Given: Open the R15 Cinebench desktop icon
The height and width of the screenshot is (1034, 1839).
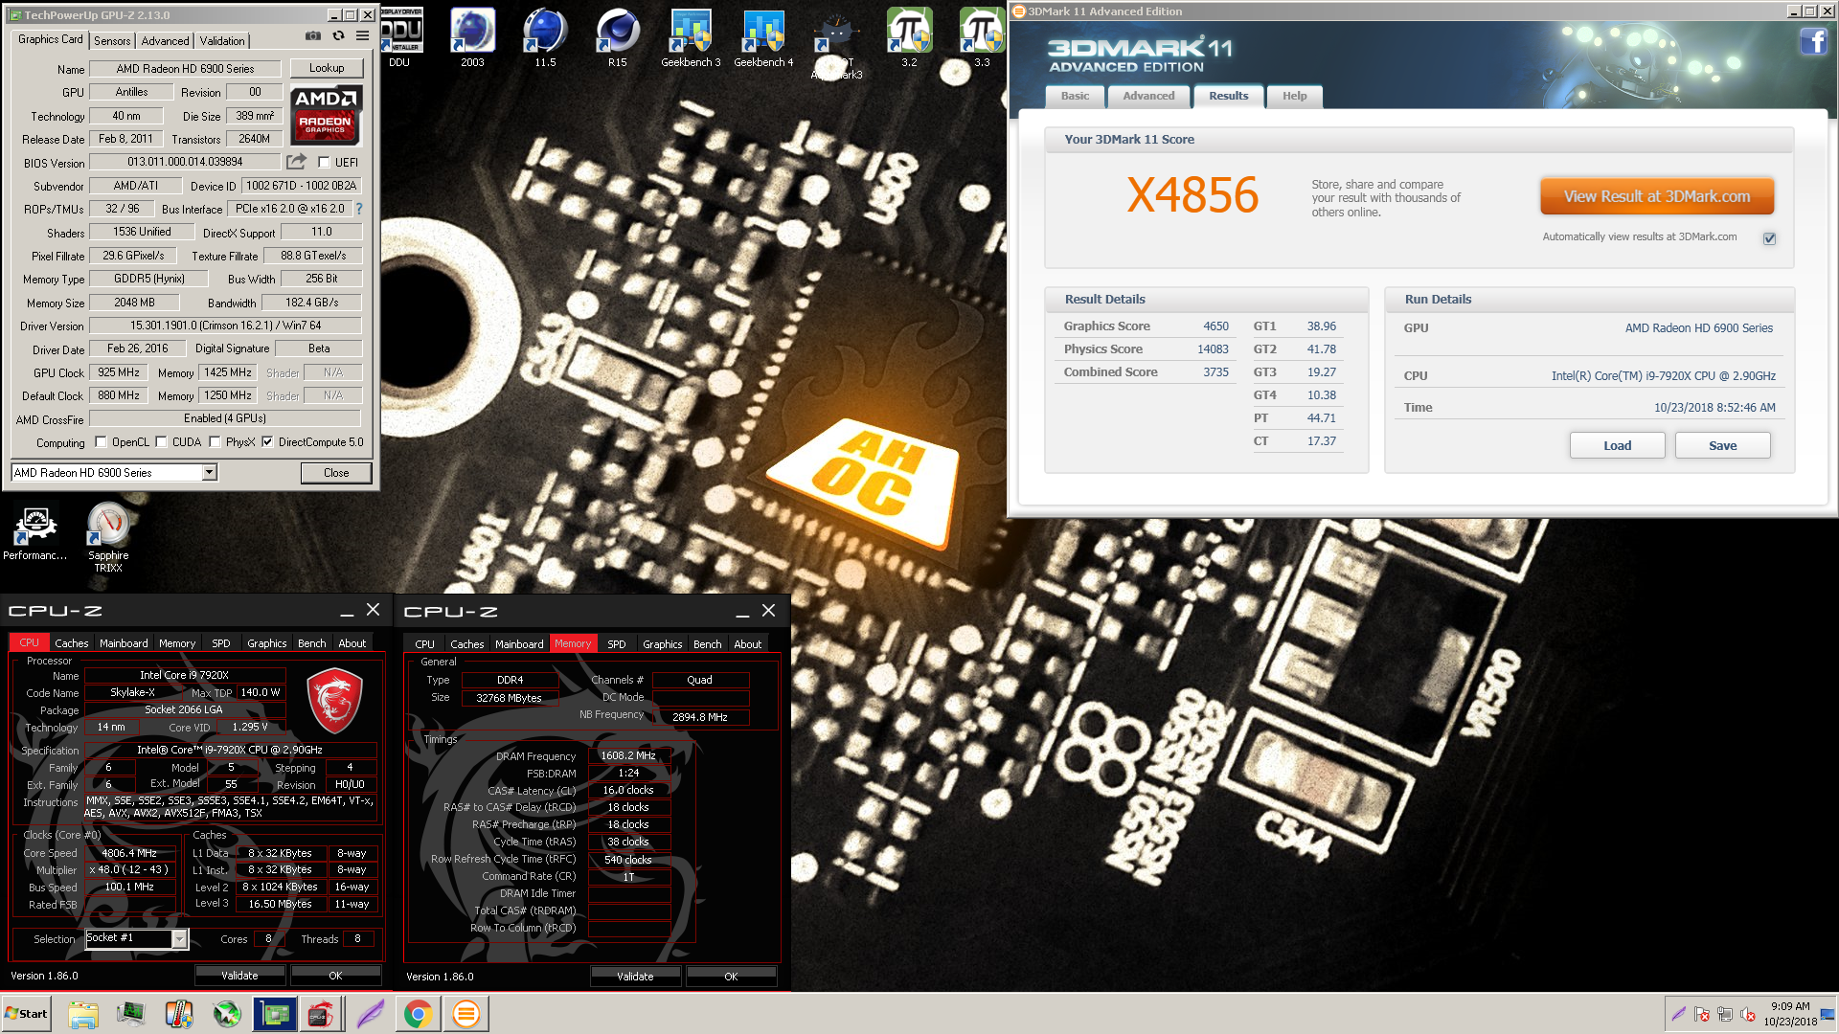Looking at the screenshot, I should [x=618, y=38].
